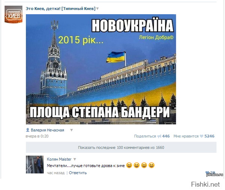Click the post timestamp вчера в 0:20
This screenshot has height=190, width=225.
(37, 136)
